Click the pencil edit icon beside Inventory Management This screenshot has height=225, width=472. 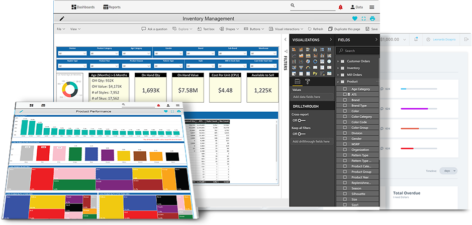pos(62,19)
